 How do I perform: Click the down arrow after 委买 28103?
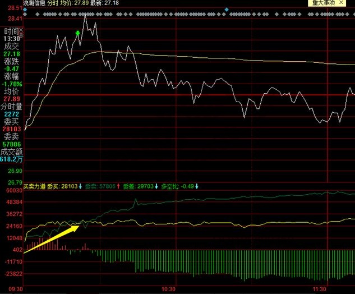pyautogui.click(x=80, y=186)
